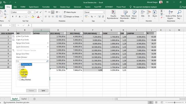Open the 2022 MAAŞ filter dropdown

[81, 34]
